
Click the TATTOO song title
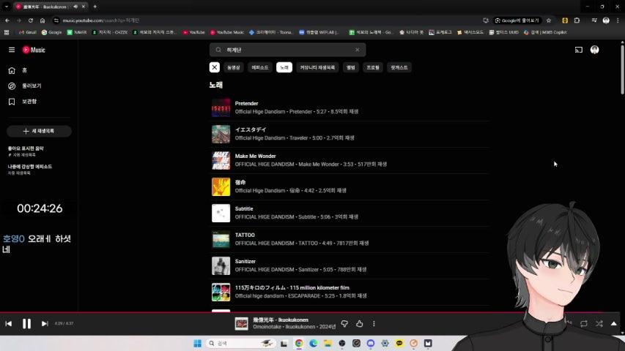(x=245, y=235)
